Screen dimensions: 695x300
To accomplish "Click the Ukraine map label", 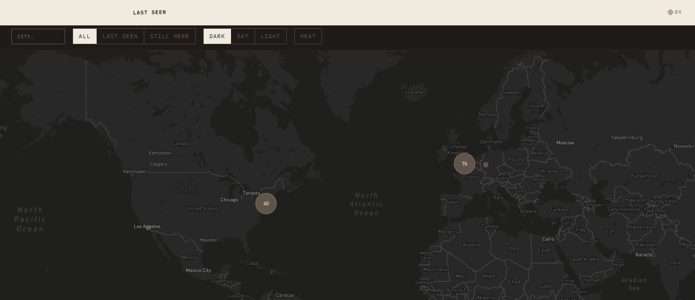I will tap(548, 171).
